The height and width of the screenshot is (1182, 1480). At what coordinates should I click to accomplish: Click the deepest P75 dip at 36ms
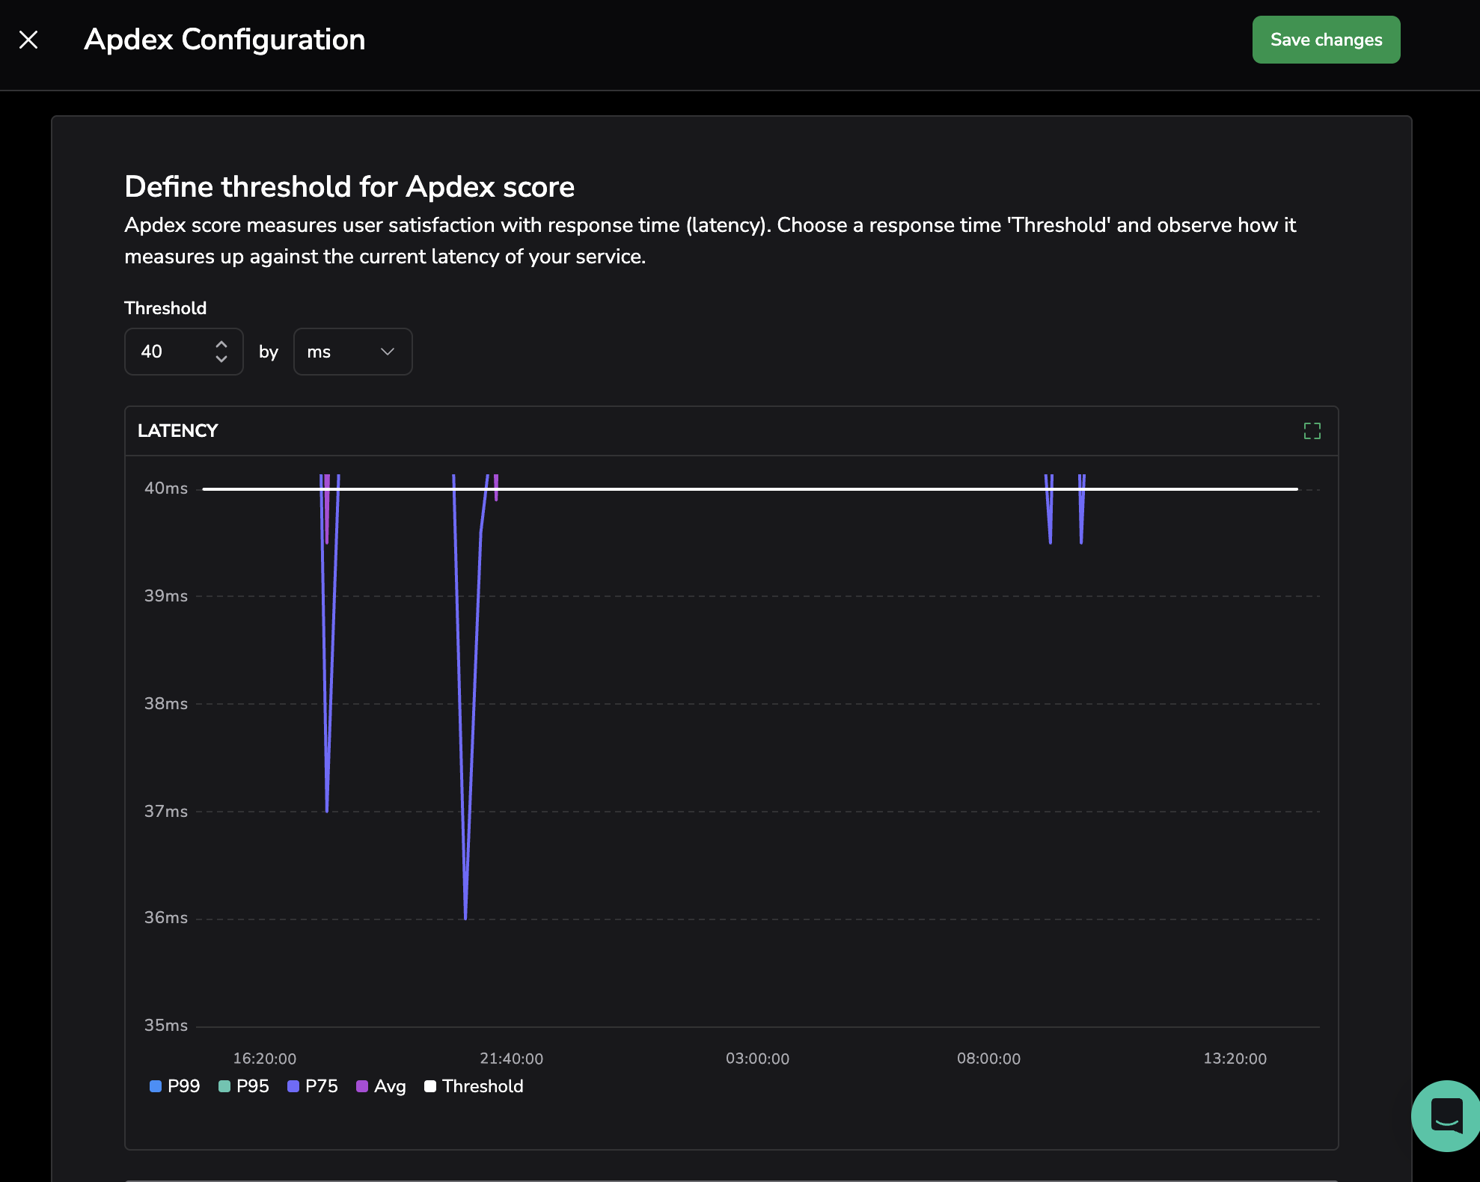pyautogui.click(x=465, y=916)
